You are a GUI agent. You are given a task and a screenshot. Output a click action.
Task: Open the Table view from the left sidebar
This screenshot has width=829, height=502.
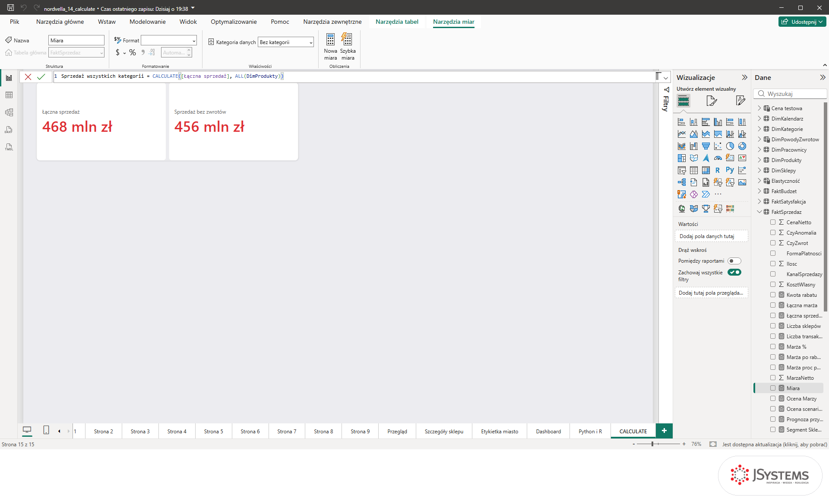point(9,95)
